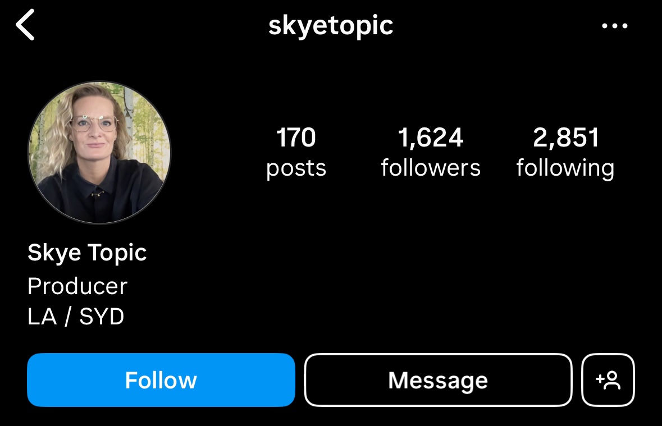662x426 pixels.
Task: Click the word "posts" label
Action: click(296, 168)
